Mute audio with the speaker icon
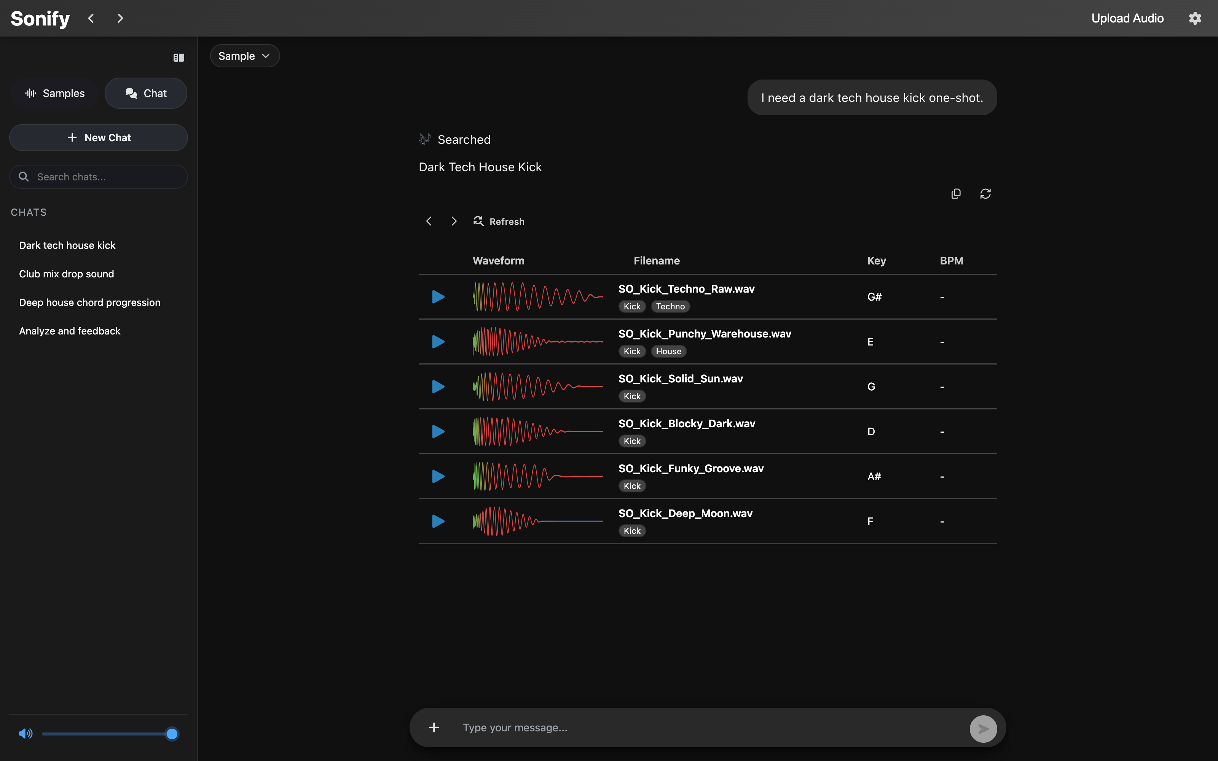The image size is (1218, 761). point(26,733)
